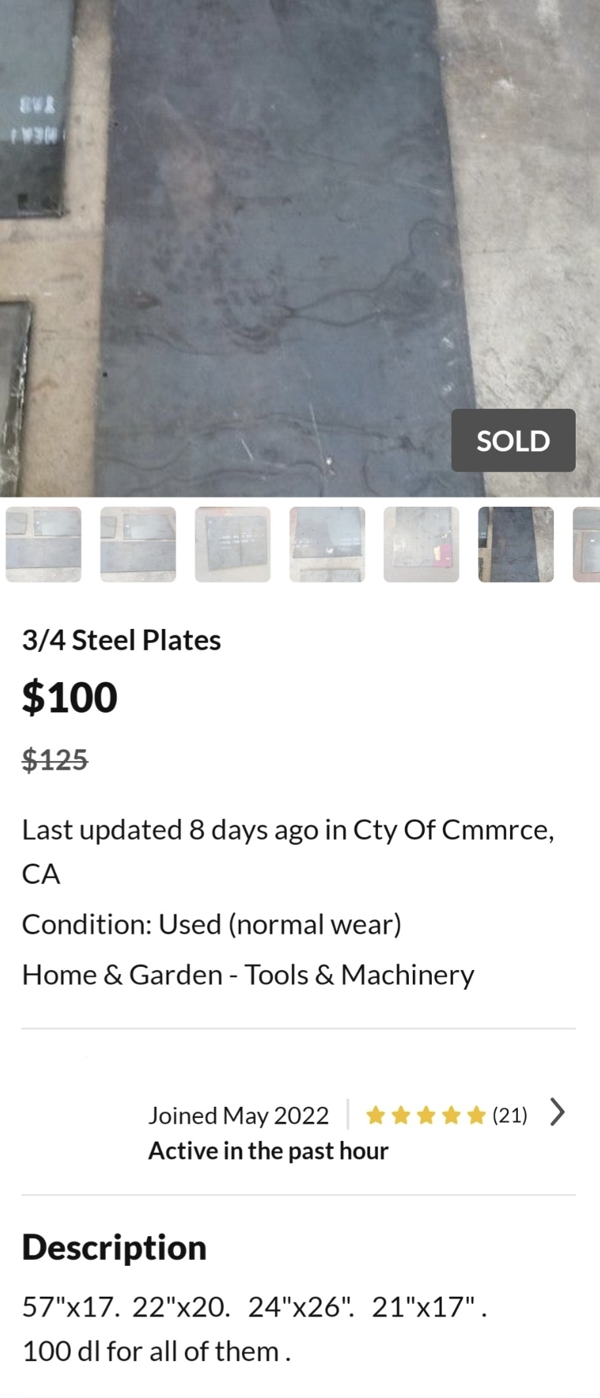The image size is (600, 1398).
Task: Select the plate dimensions description text
Action: (255, 1329)
